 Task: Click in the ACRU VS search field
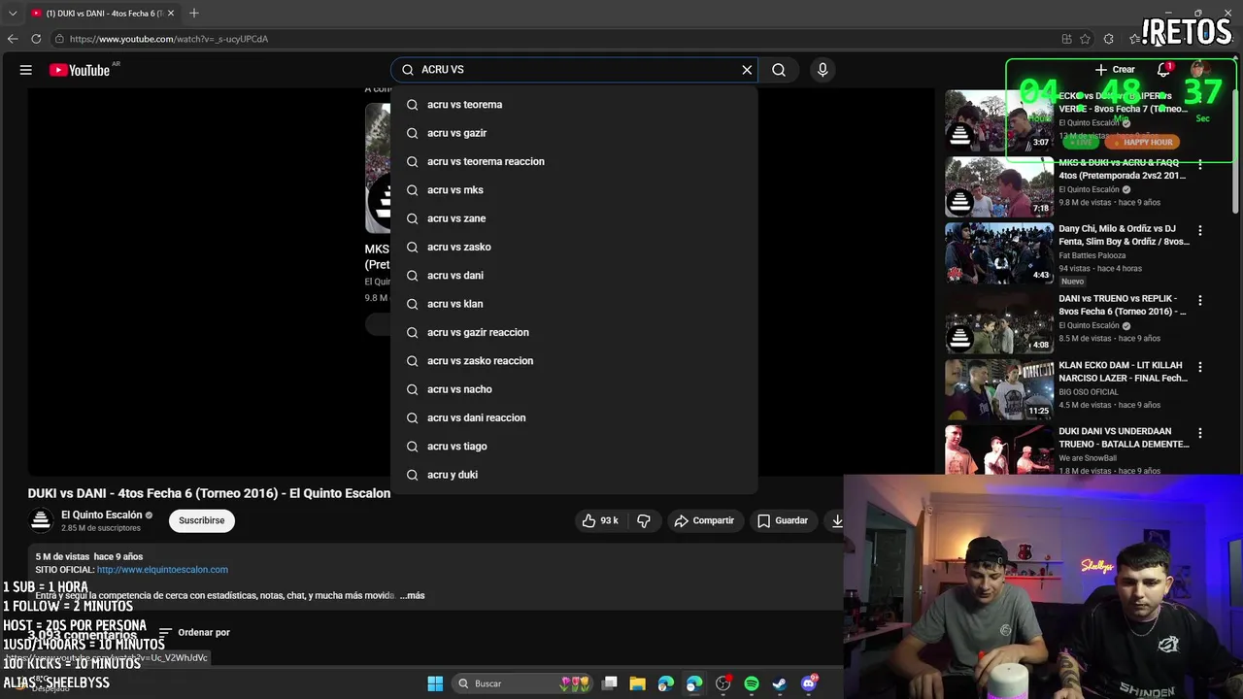pos(573,70)
